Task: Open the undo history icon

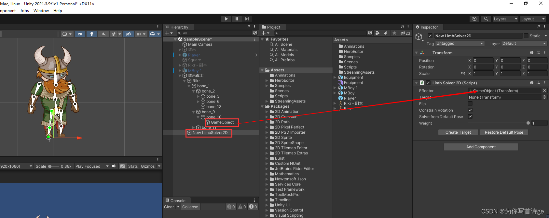Action: pos(474,19)
